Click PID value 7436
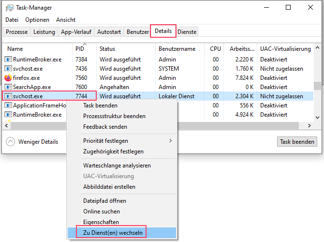This screenshot has height=242, width=324. coord(81,68)
